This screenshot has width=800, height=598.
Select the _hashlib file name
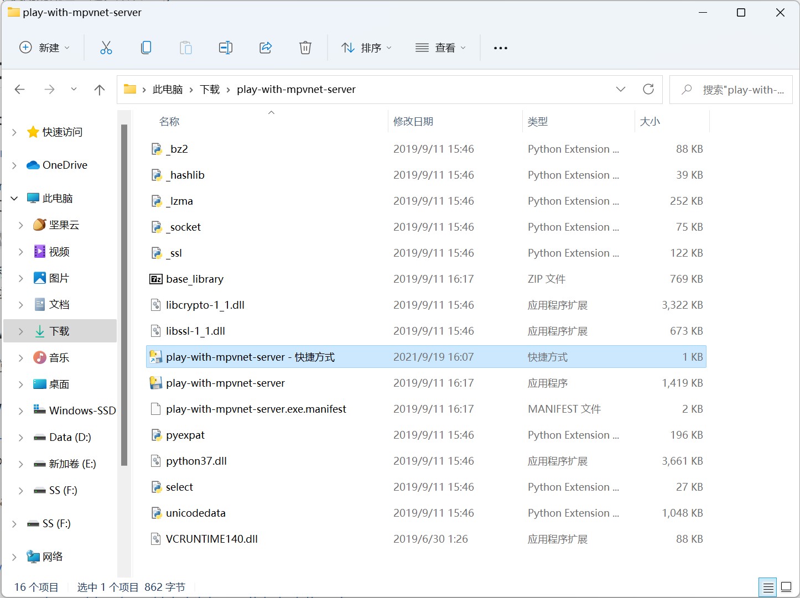185,175
